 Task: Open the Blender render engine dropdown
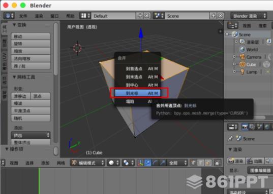249,16
